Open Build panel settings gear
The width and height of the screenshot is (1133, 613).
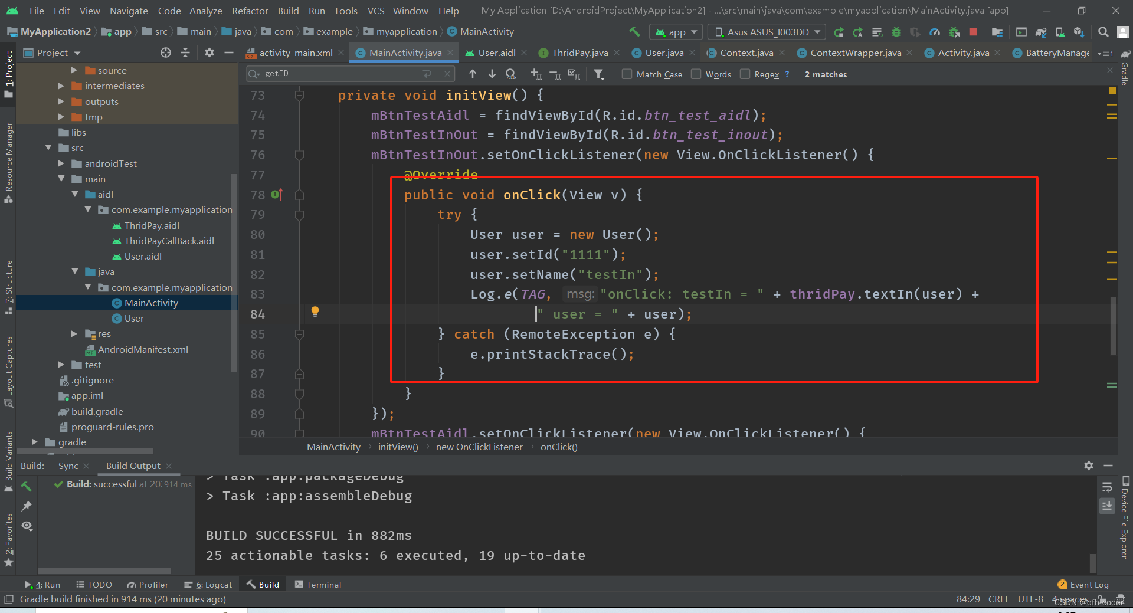click(x=1089, y=466)
